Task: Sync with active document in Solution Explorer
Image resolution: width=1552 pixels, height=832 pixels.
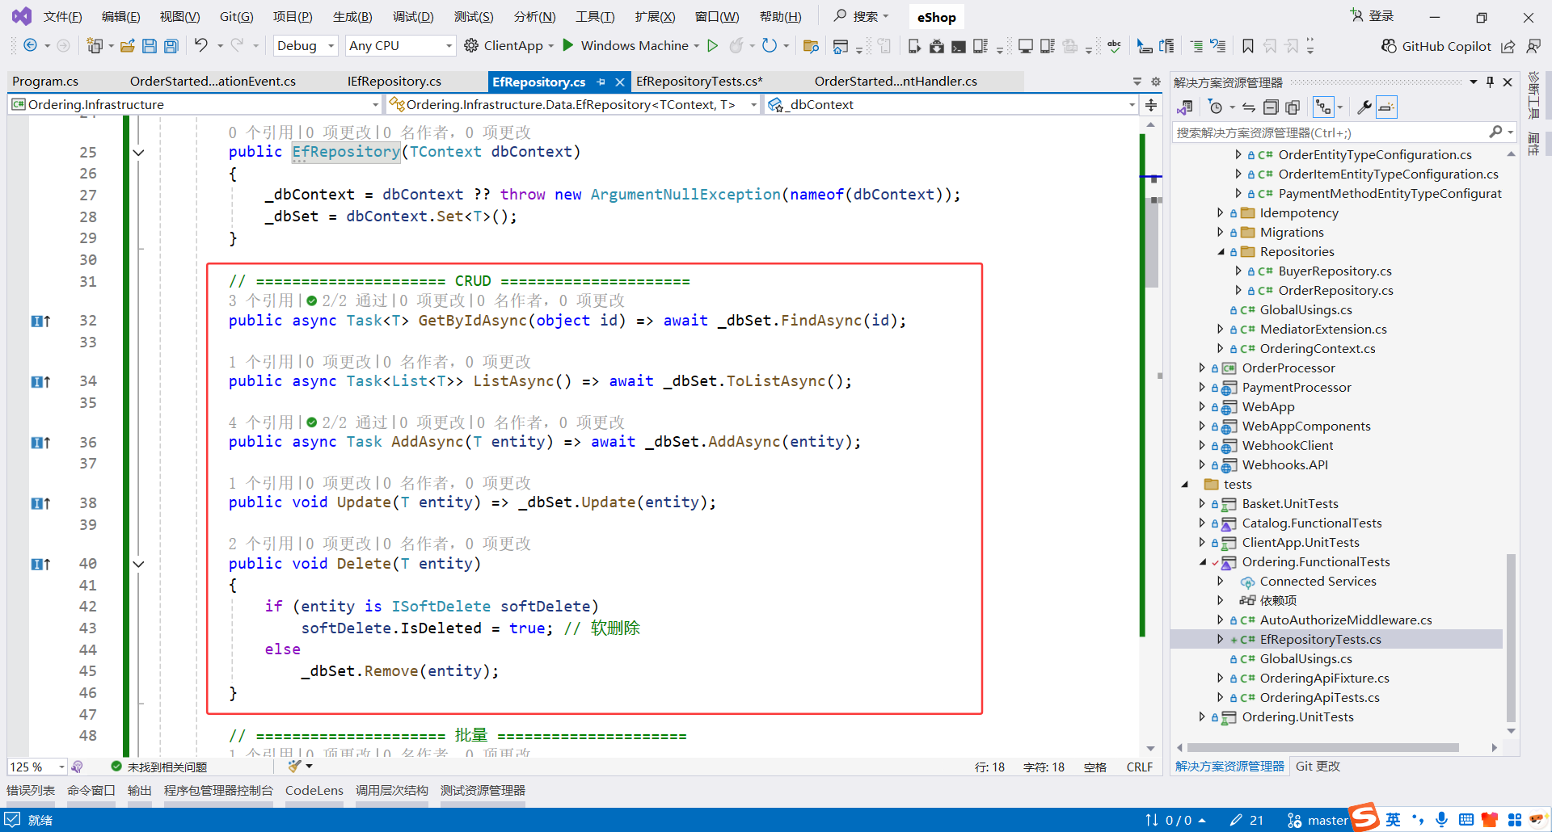Action: click(1249, 107)
